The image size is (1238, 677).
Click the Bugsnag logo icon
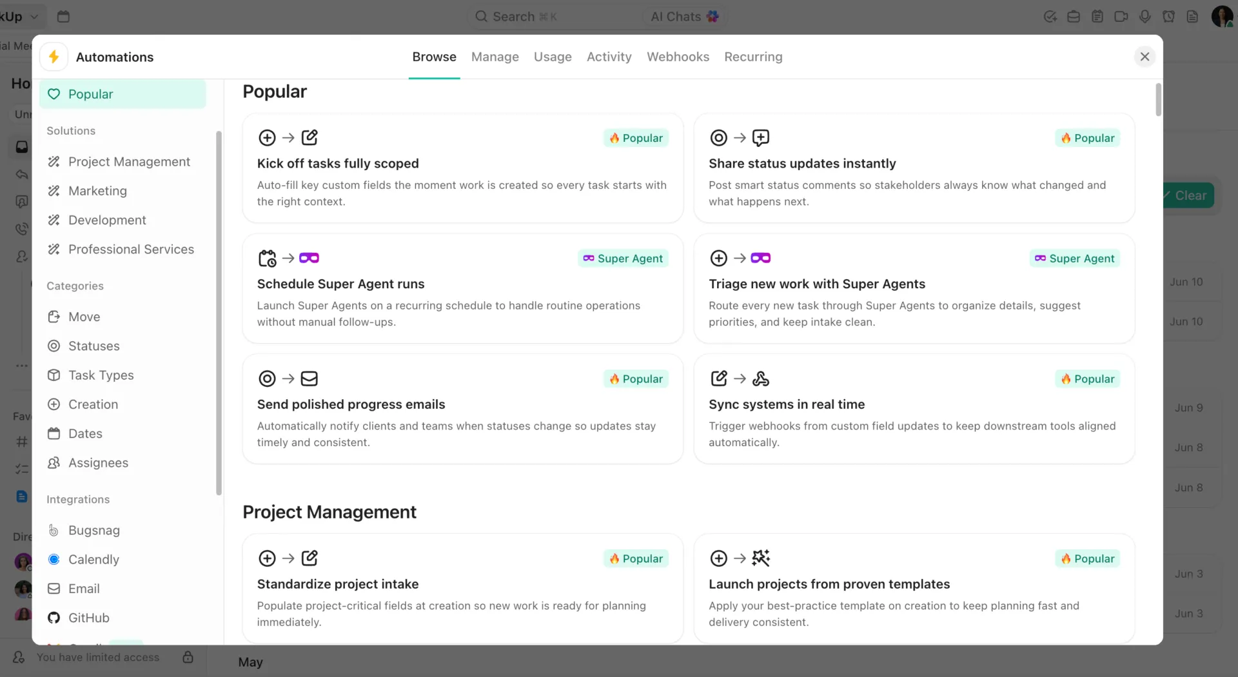click(54, 531)
